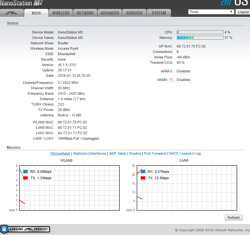
Task: Switch to the SYSTEM tab
Action: 159,13
